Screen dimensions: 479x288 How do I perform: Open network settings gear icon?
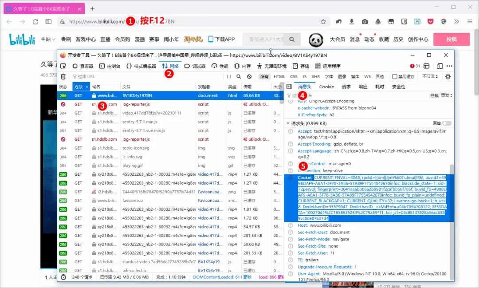[x=448, y=76]
